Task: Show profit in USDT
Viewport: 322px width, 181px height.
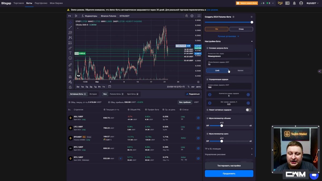Action: pyautogui.click(x=196, y=102)
